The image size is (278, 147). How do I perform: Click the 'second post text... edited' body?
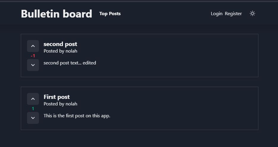click(70, 63)
